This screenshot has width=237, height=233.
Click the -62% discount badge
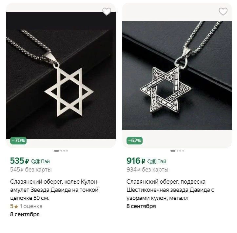[x=134, y=141]
